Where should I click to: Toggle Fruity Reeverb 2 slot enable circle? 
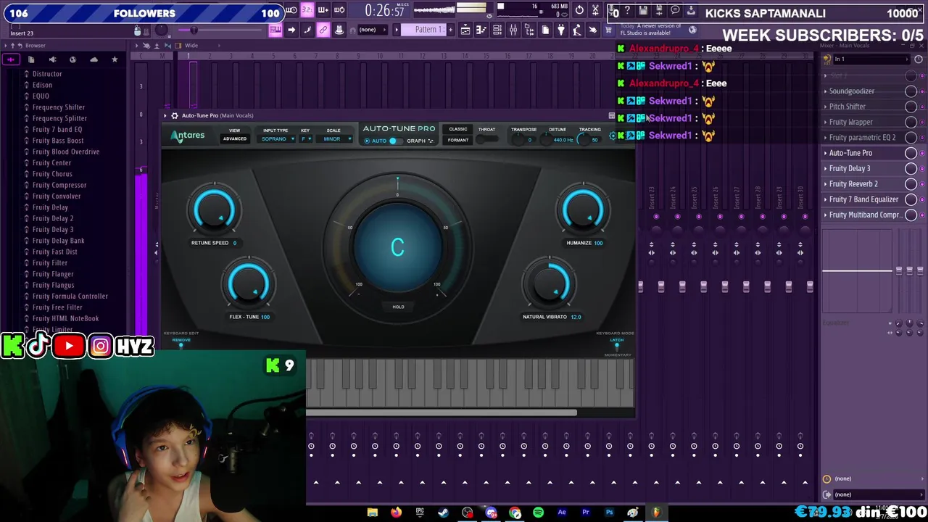[x=911, y=184]
